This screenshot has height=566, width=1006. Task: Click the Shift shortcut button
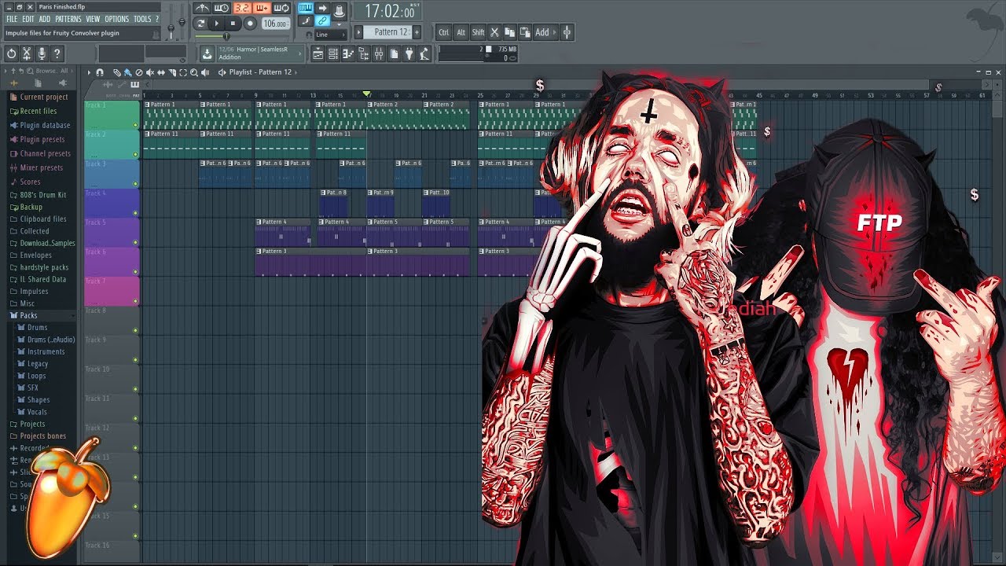click(478, 32)
